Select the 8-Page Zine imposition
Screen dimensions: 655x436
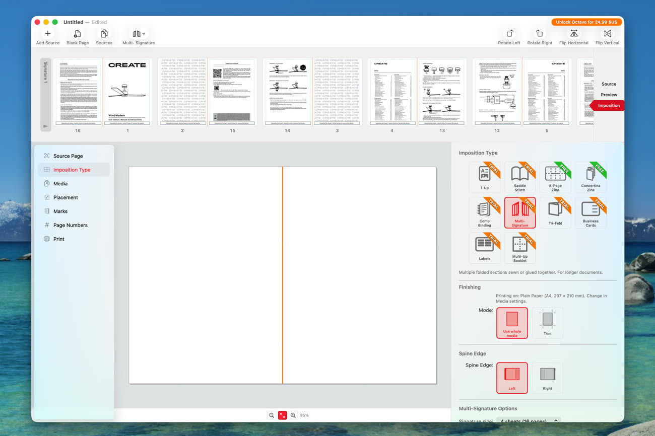coord(555,177)
